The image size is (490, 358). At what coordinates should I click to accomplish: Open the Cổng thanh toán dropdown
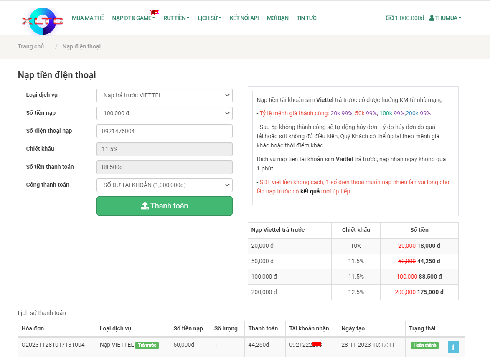(164, 185)
